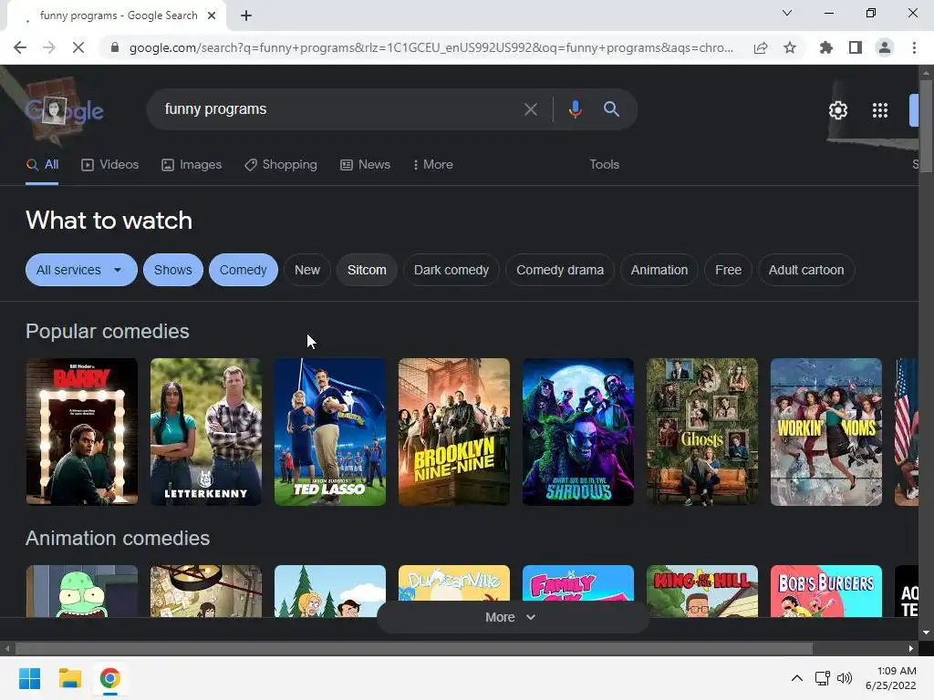The image size is (934, 700).
Task: Open the taskbar clock and date
Action: [891, 678]
